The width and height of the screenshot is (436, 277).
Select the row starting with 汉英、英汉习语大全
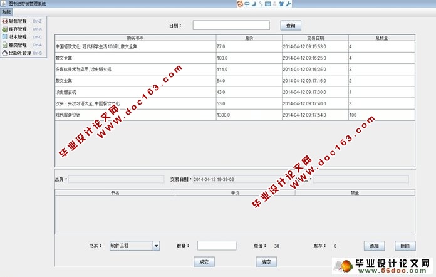[235, 104]
